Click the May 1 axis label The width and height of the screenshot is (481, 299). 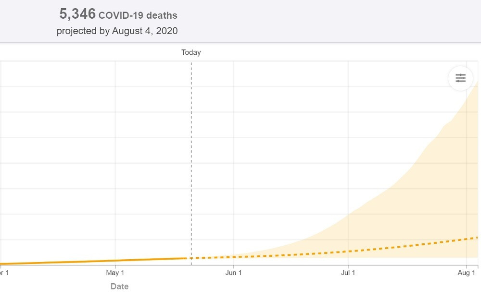pyautogui.click(x=115, y=273)
